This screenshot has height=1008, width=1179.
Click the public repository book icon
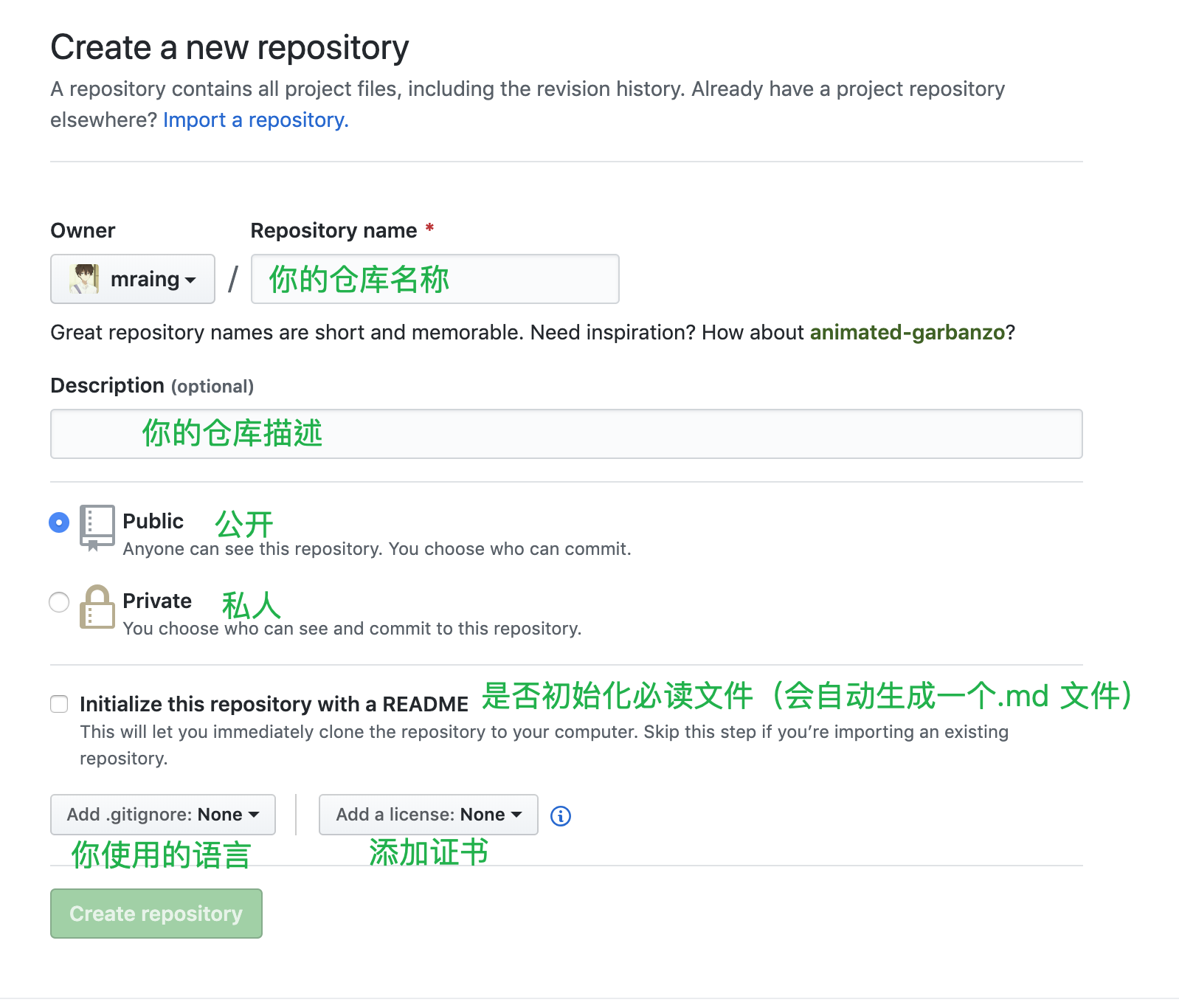click(x=97, y=527)
